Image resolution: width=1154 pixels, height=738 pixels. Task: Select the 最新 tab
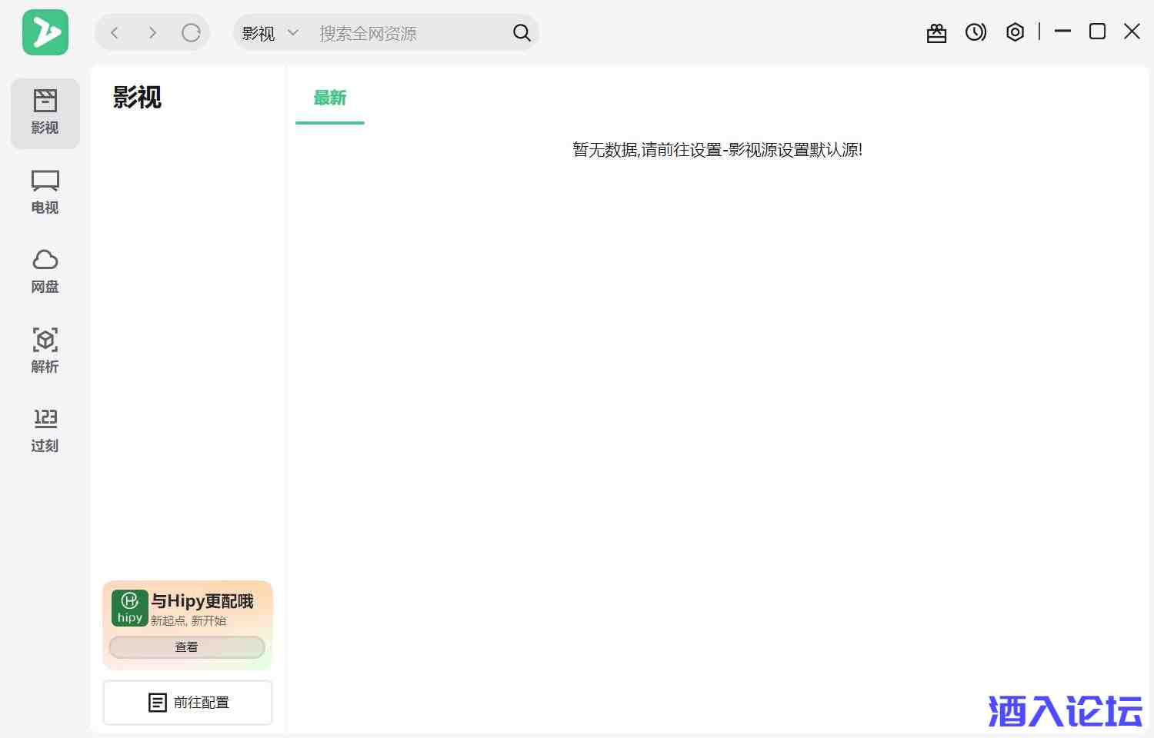point(329,98)
